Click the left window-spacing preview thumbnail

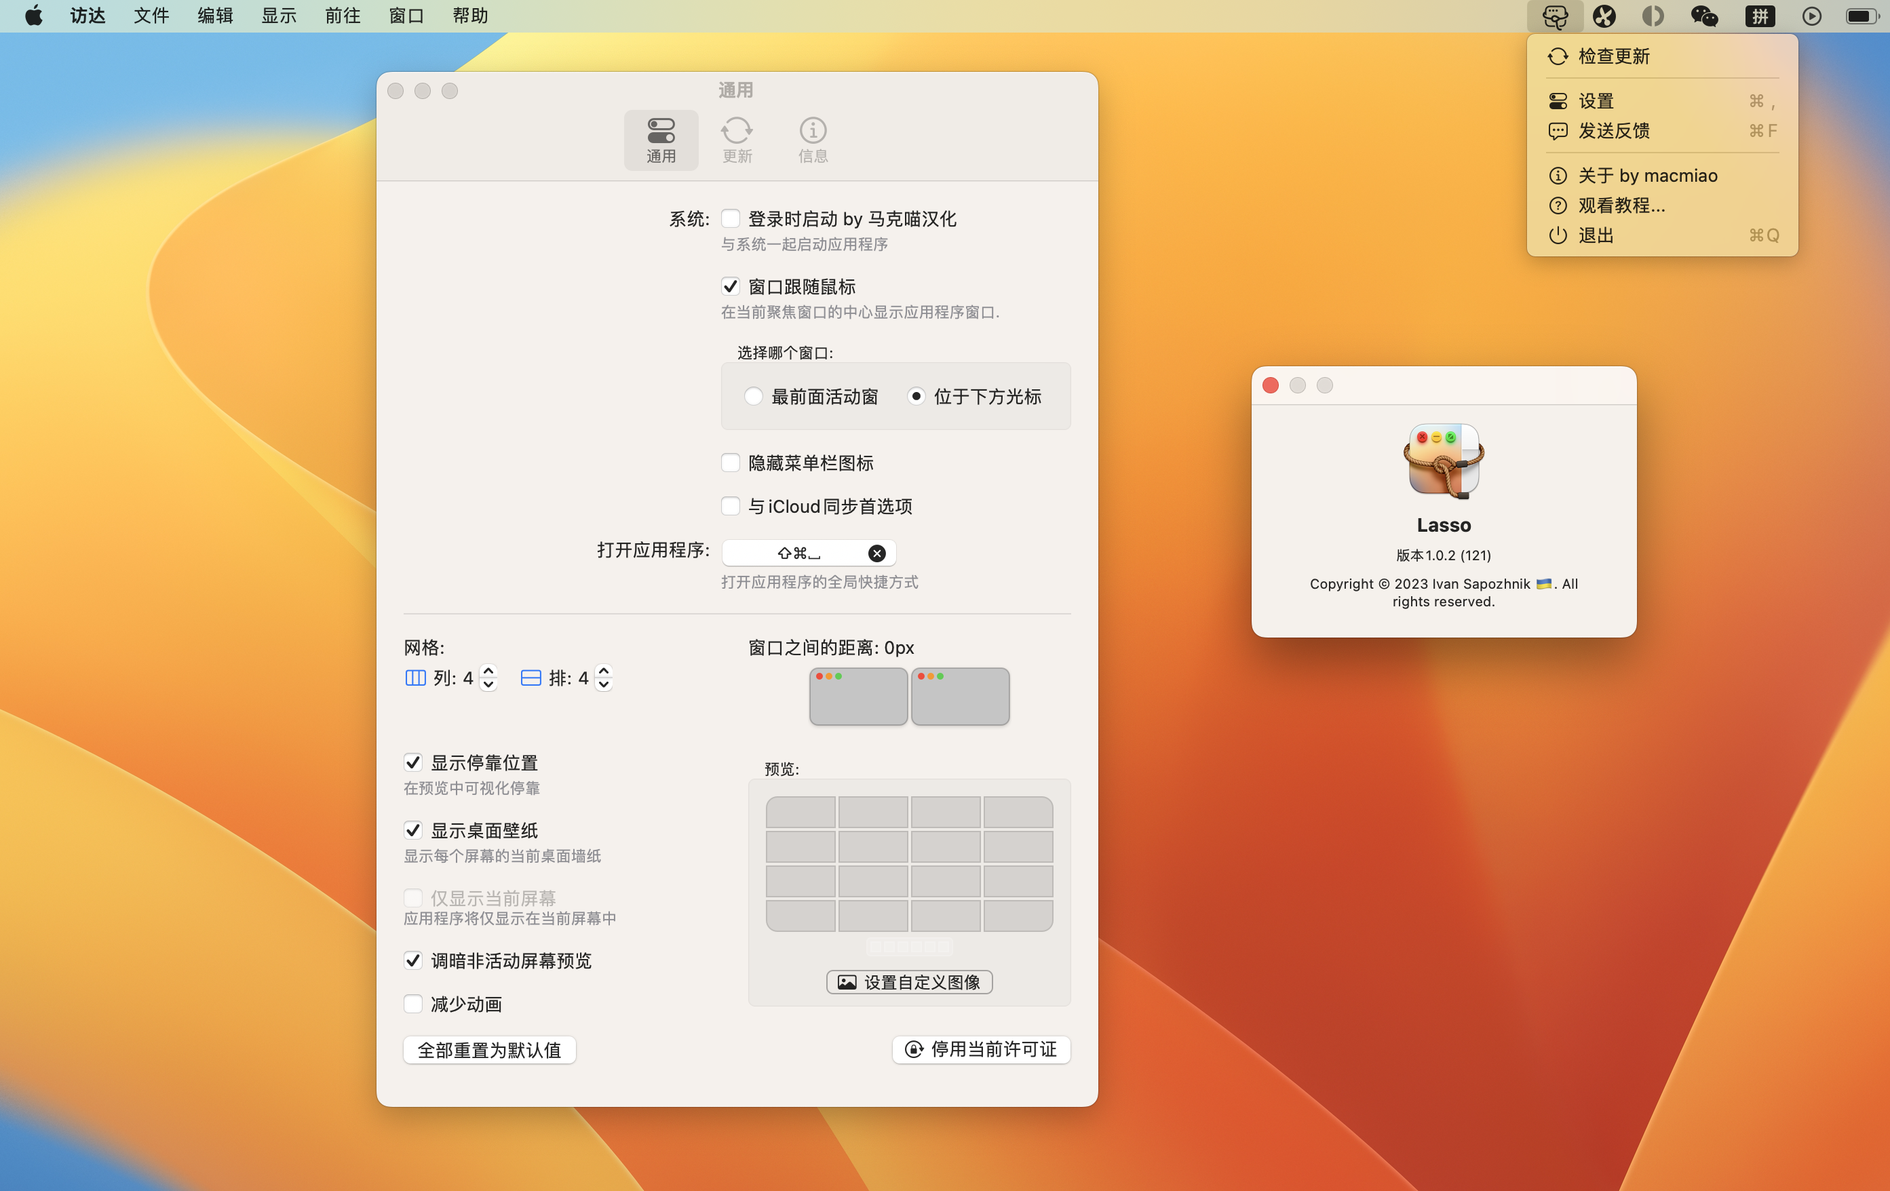(858, 696)
